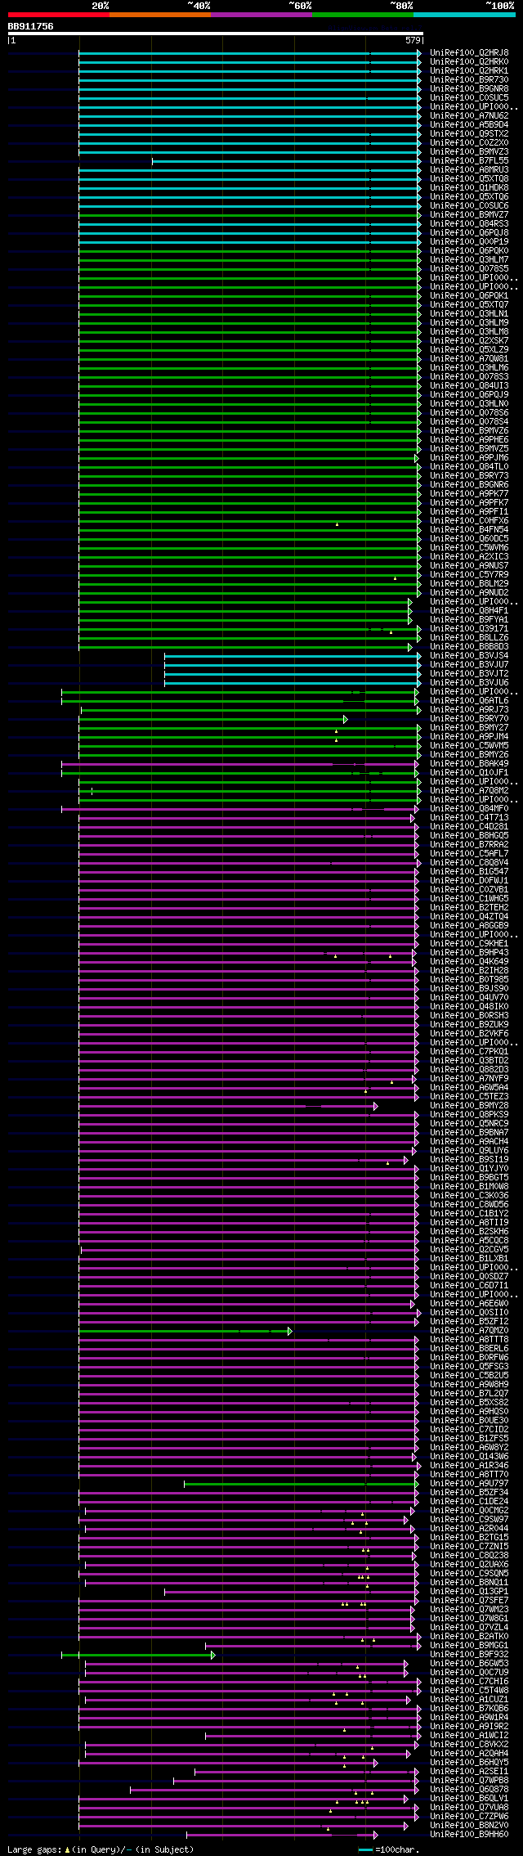Click the red ~20% identity legend segment
523x1856 pixels.
pos(58,15)
